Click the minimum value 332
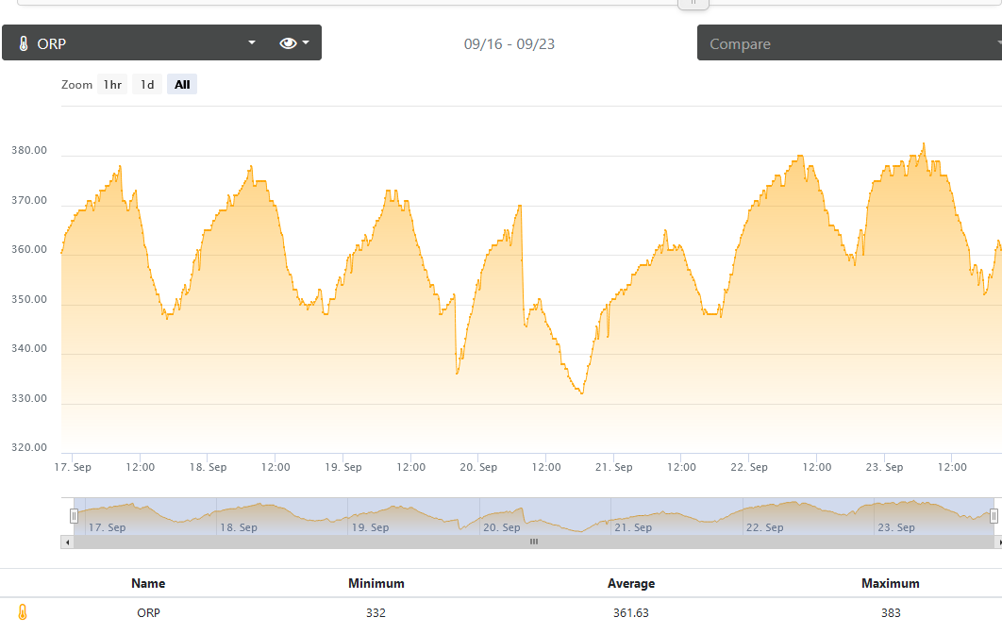Viewport: 1002px width, 634px height. (376, 613)
